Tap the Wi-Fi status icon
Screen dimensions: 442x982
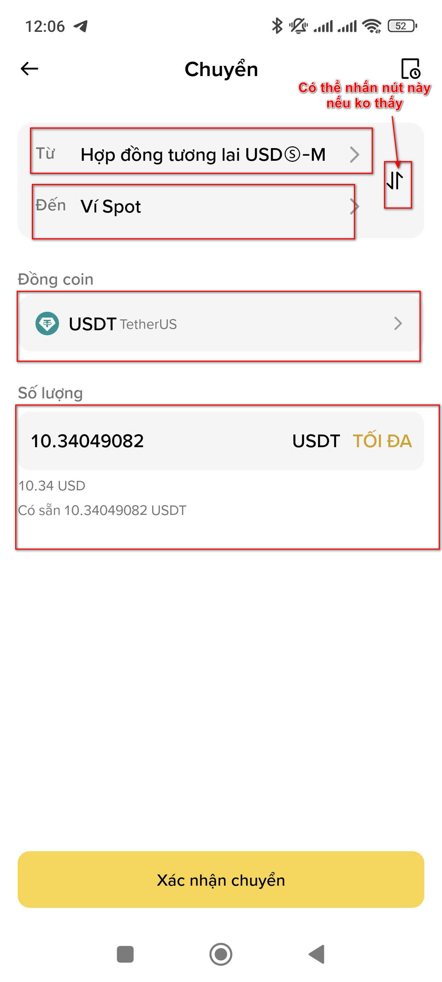click(x=371, y=26)
